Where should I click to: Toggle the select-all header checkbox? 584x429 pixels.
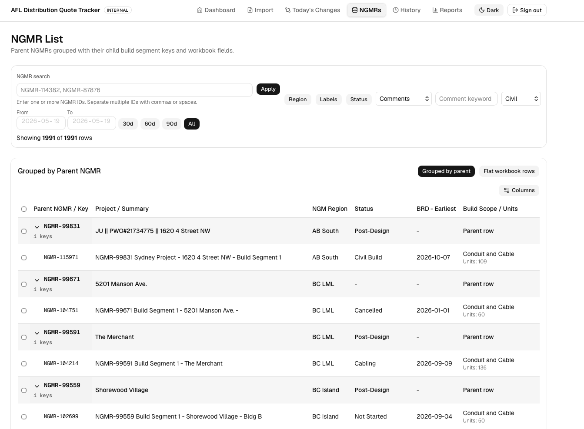point(24,209)
